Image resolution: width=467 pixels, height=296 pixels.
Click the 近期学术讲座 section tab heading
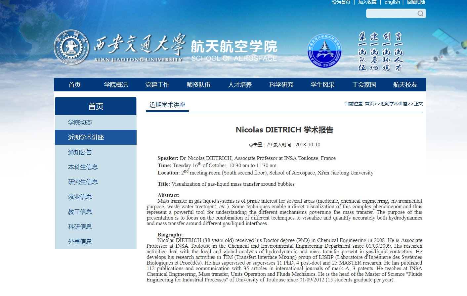coord(167,105)
